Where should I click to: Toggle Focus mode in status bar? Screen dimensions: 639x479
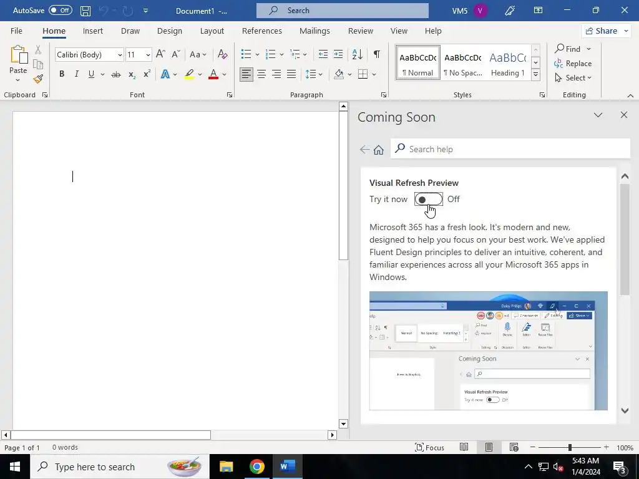click(429, 447)
